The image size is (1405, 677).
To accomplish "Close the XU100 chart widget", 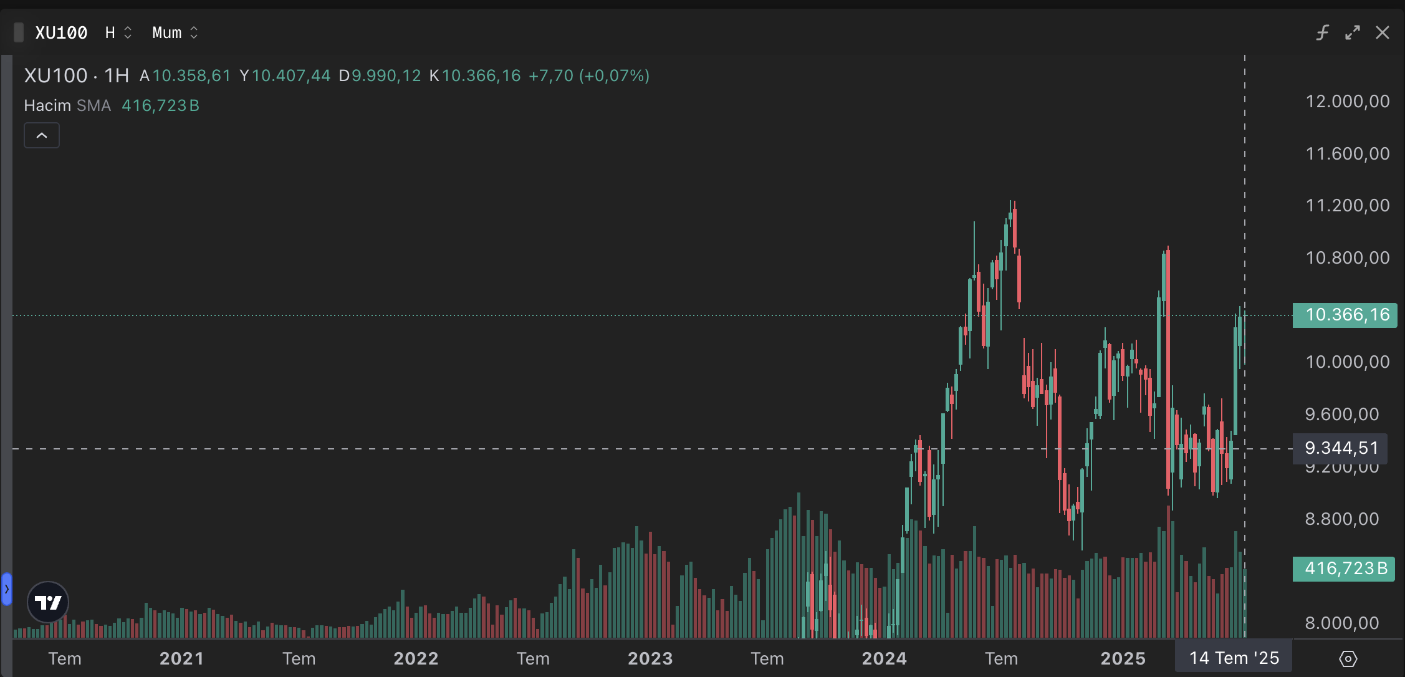I will click(1382, 32).
